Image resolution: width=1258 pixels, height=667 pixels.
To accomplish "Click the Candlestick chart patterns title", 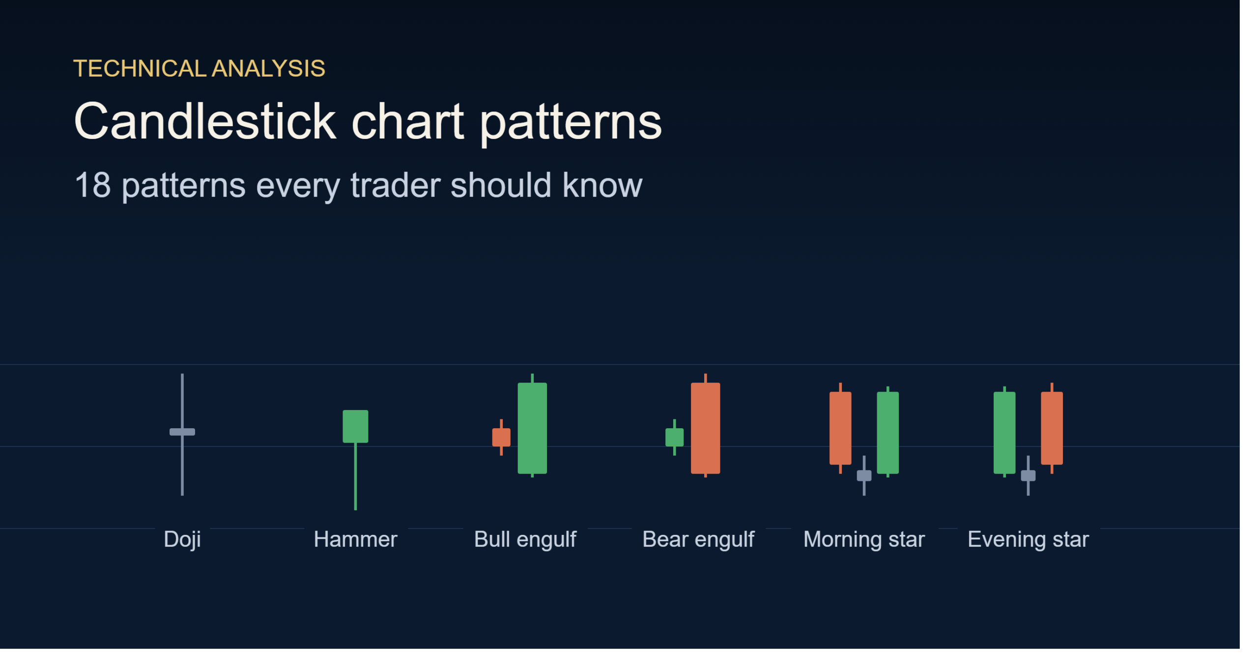I will [x=368, y=121].
